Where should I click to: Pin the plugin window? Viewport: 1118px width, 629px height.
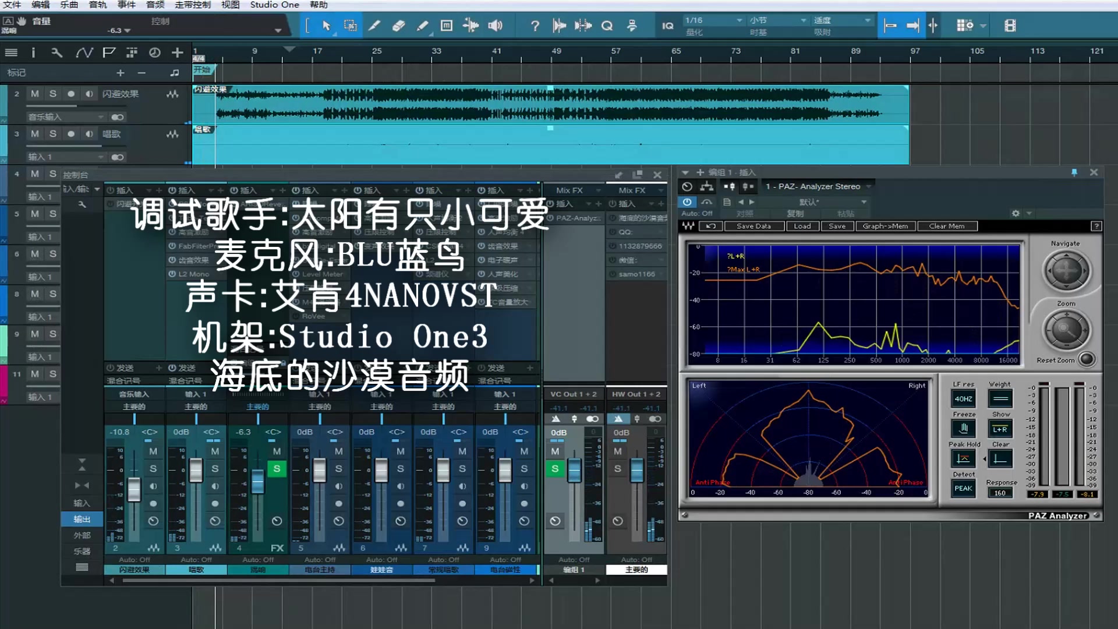1074,172
